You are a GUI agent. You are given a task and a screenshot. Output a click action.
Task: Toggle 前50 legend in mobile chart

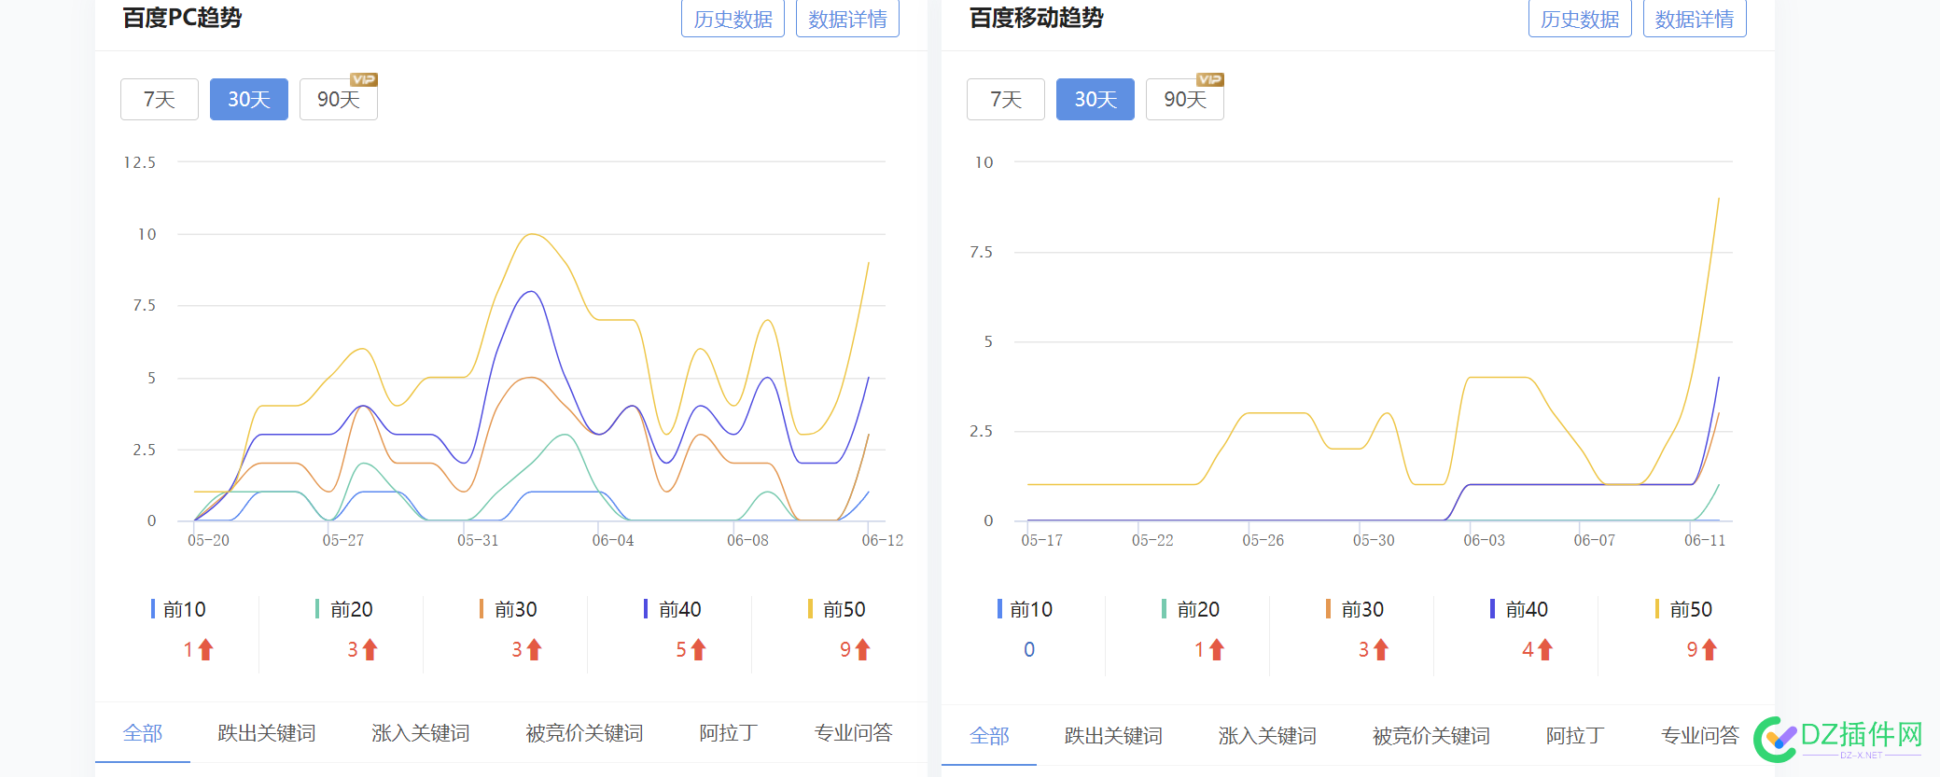click(x=1683, y=609)
